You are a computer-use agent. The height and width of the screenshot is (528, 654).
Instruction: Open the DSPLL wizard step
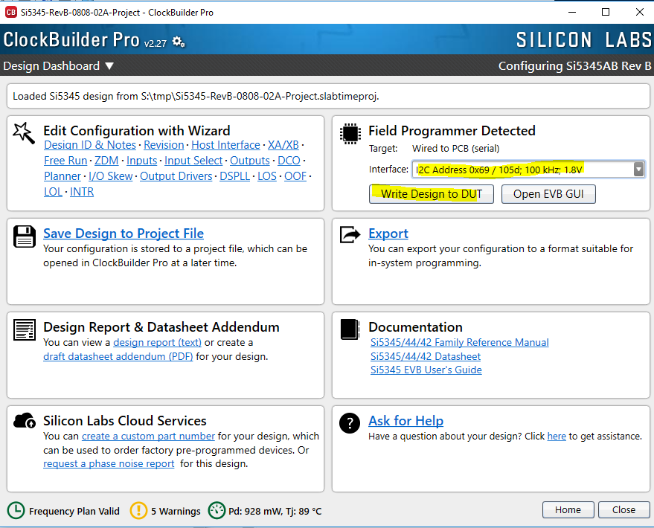235,176
